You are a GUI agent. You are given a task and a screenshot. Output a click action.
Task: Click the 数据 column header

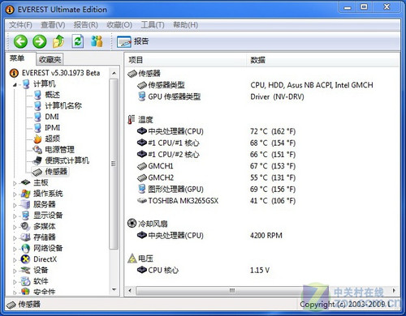[323, 60]
